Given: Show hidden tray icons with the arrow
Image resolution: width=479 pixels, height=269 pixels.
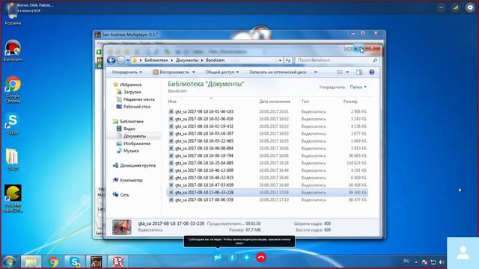Looking at the screenshot, I should click(416, 262).
